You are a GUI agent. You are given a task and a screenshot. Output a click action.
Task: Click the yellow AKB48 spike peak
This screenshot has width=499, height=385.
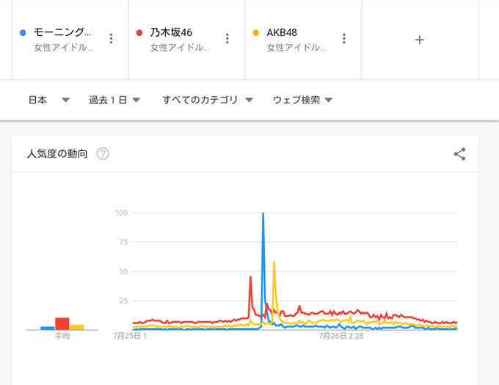(x=274, y=262)
